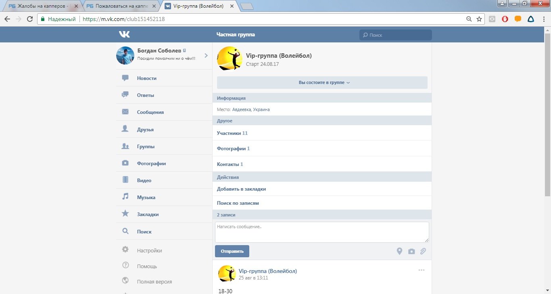Image resolution: width=551 pixels, height=294 pixels.
Task: Open Закладки star item in sidebar
Action: coord(148,214)
